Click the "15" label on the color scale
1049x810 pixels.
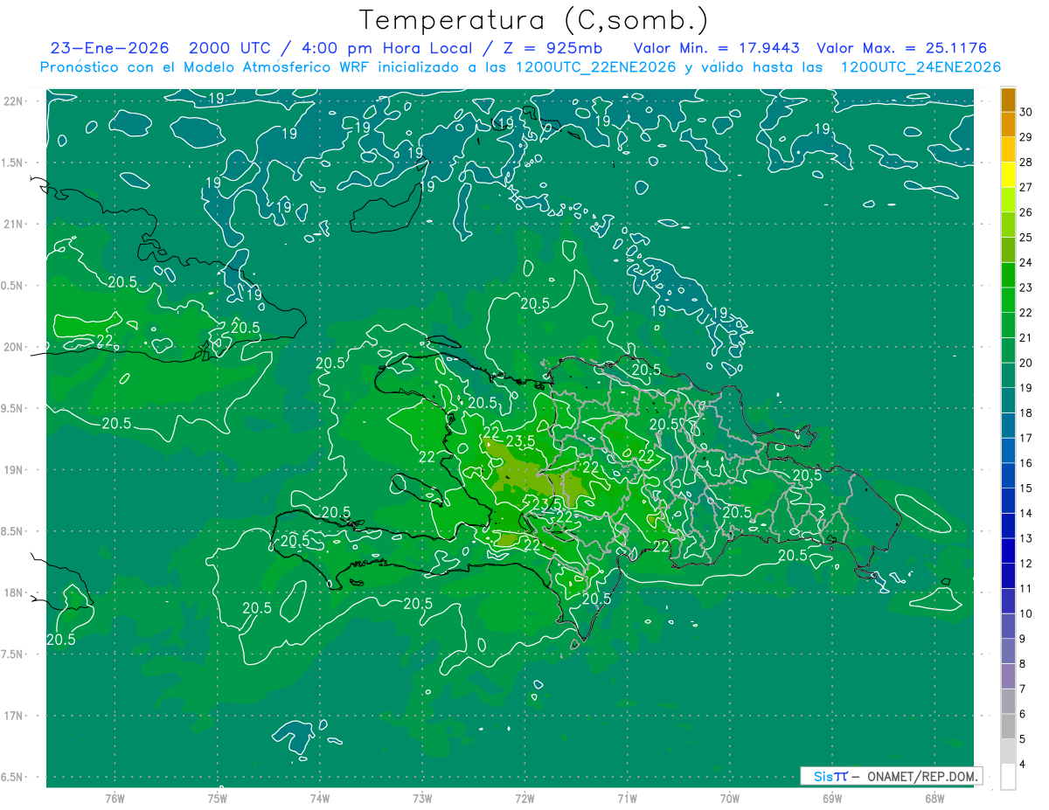[x=1026, y=488]
